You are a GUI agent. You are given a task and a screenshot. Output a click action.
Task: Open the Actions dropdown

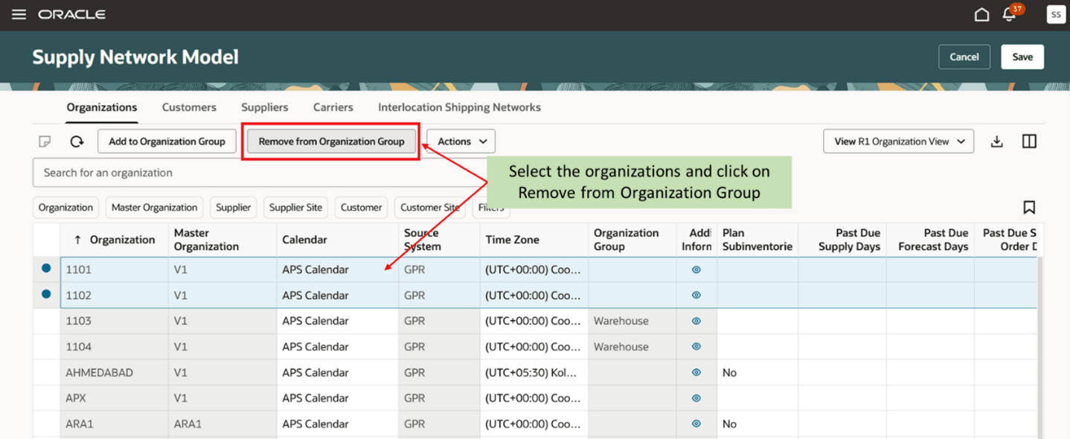point(460,141)
